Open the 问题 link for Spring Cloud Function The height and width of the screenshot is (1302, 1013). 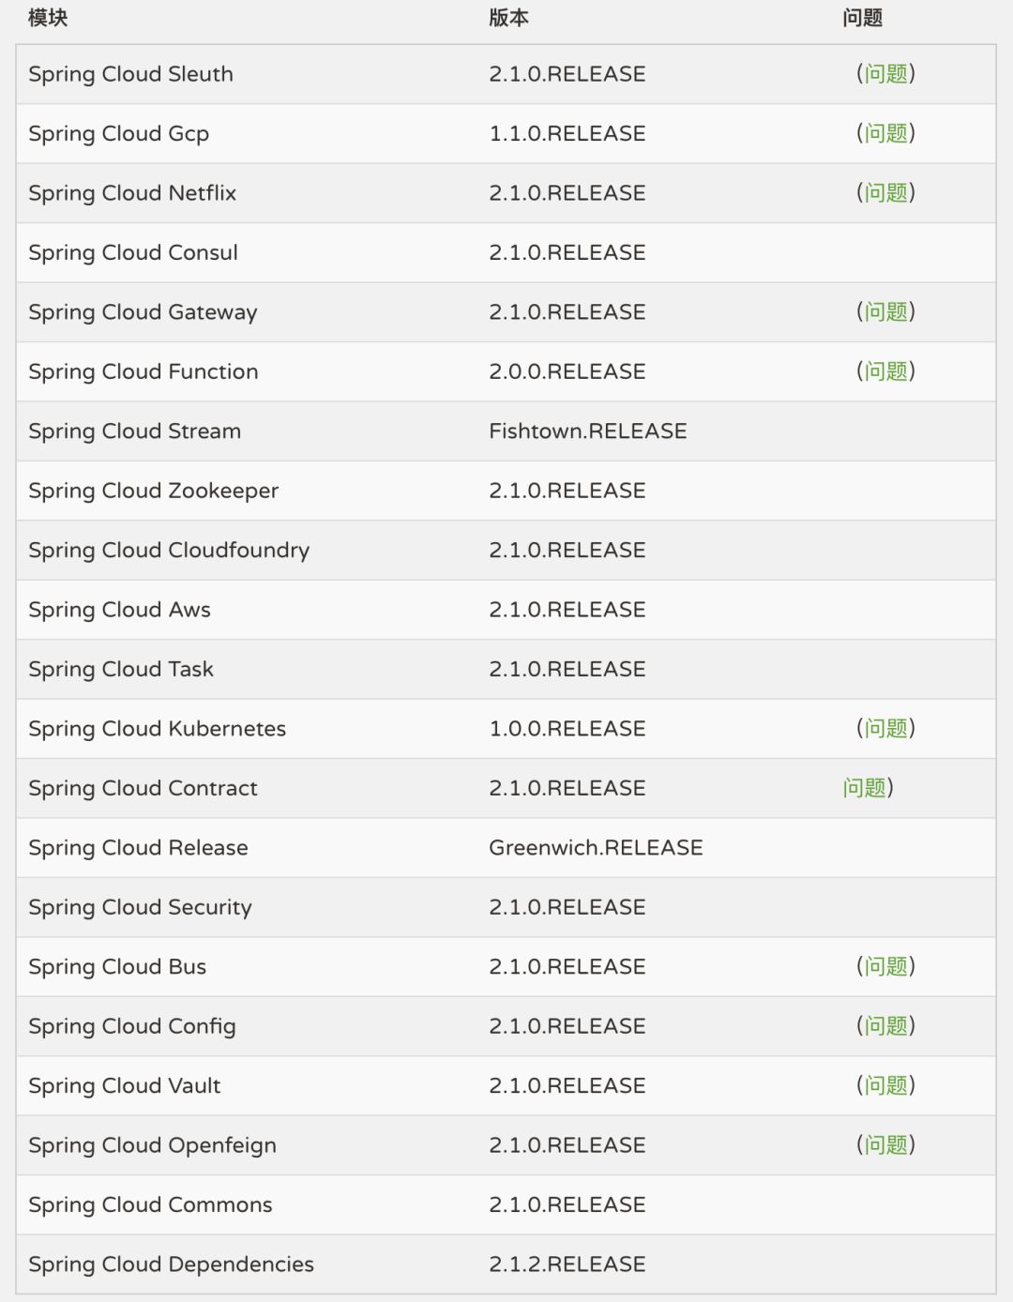click(x=886, y=371)
